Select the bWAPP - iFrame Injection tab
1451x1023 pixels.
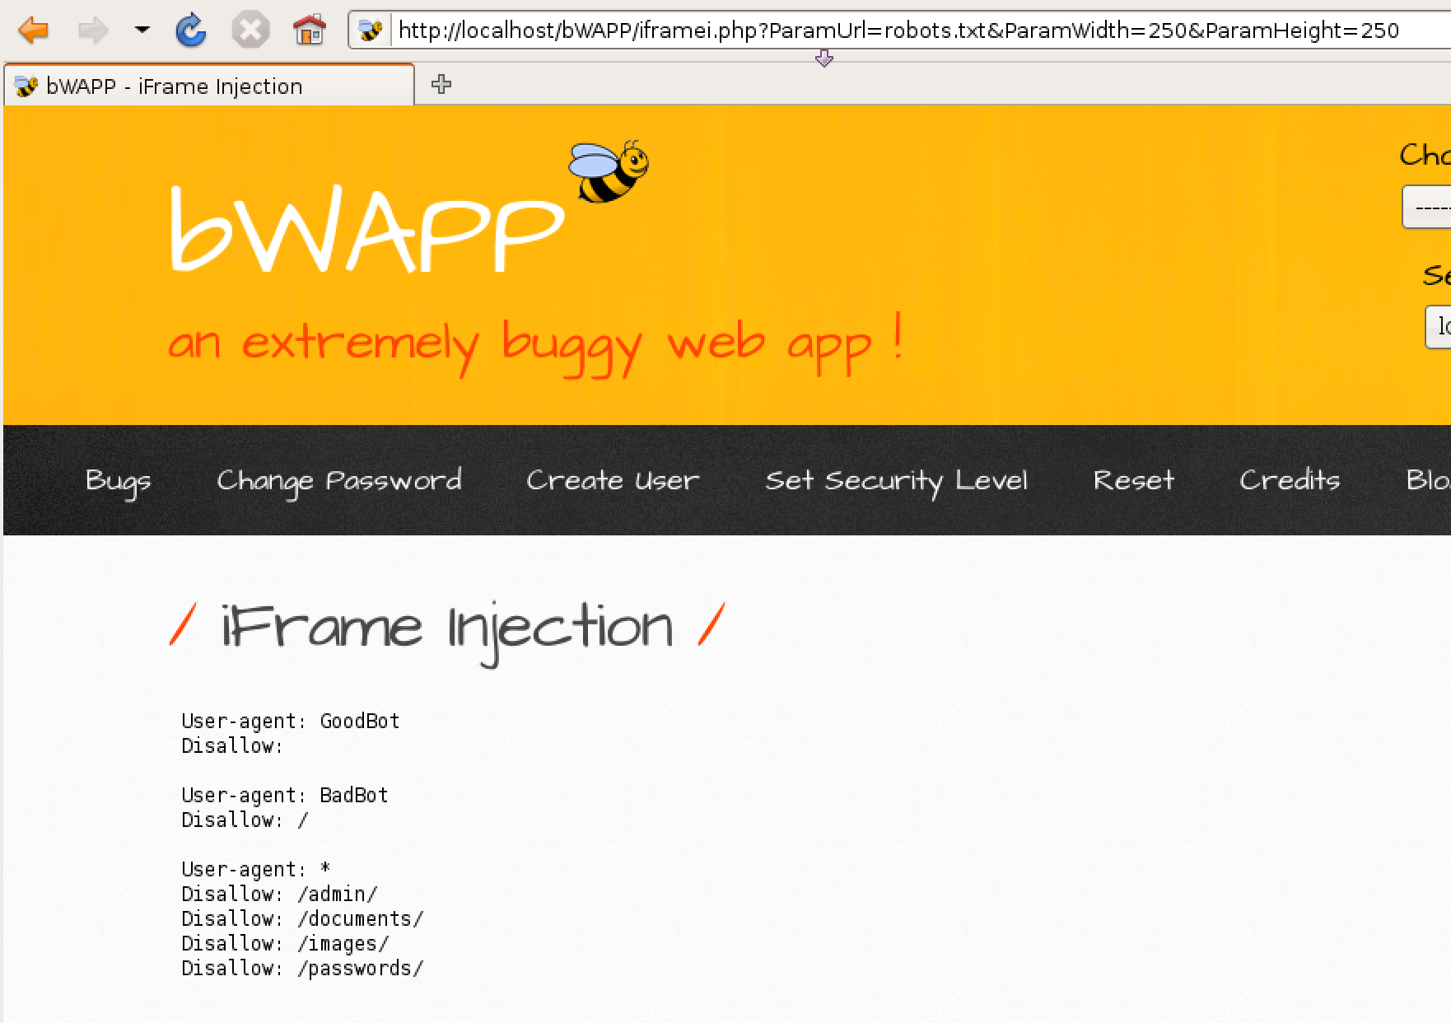click(x=209, y=86)
